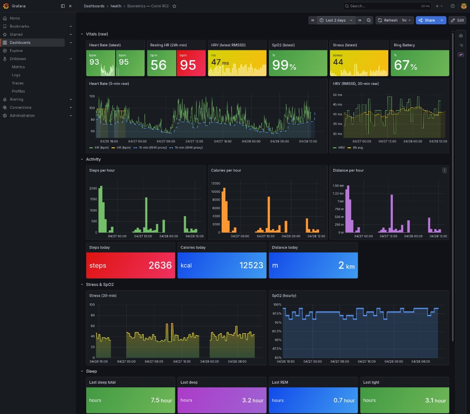The height and width of the screenshot is (414, 470).
Task: Collapse the Drilldown section in sidebar
Action: [x=71, y=59]
